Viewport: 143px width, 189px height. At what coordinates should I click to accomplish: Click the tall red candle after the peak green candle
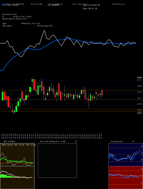pyautogui.click(x=34, y=84)
